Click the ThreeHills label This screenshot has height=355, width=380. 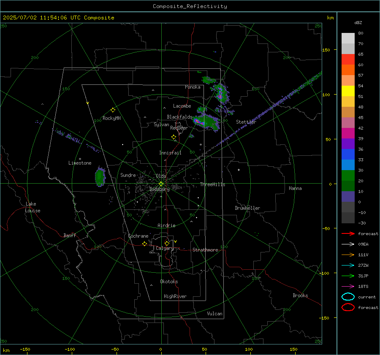212,184
